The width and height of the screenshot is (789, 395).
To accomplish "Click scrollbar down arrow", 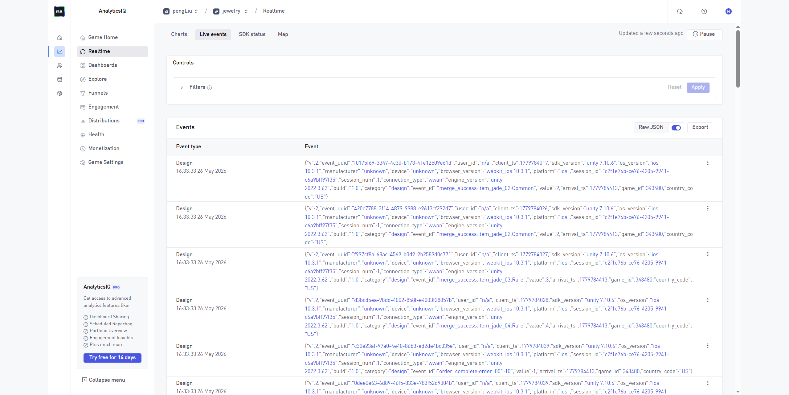I will [738, 392].
